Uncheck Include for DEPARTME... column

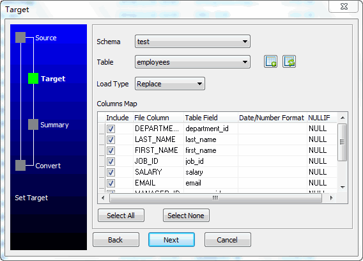tap(111, 129)
